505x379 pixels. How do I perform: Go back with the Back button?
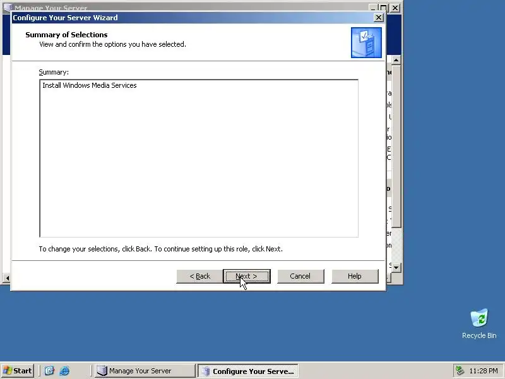point(199,276)
